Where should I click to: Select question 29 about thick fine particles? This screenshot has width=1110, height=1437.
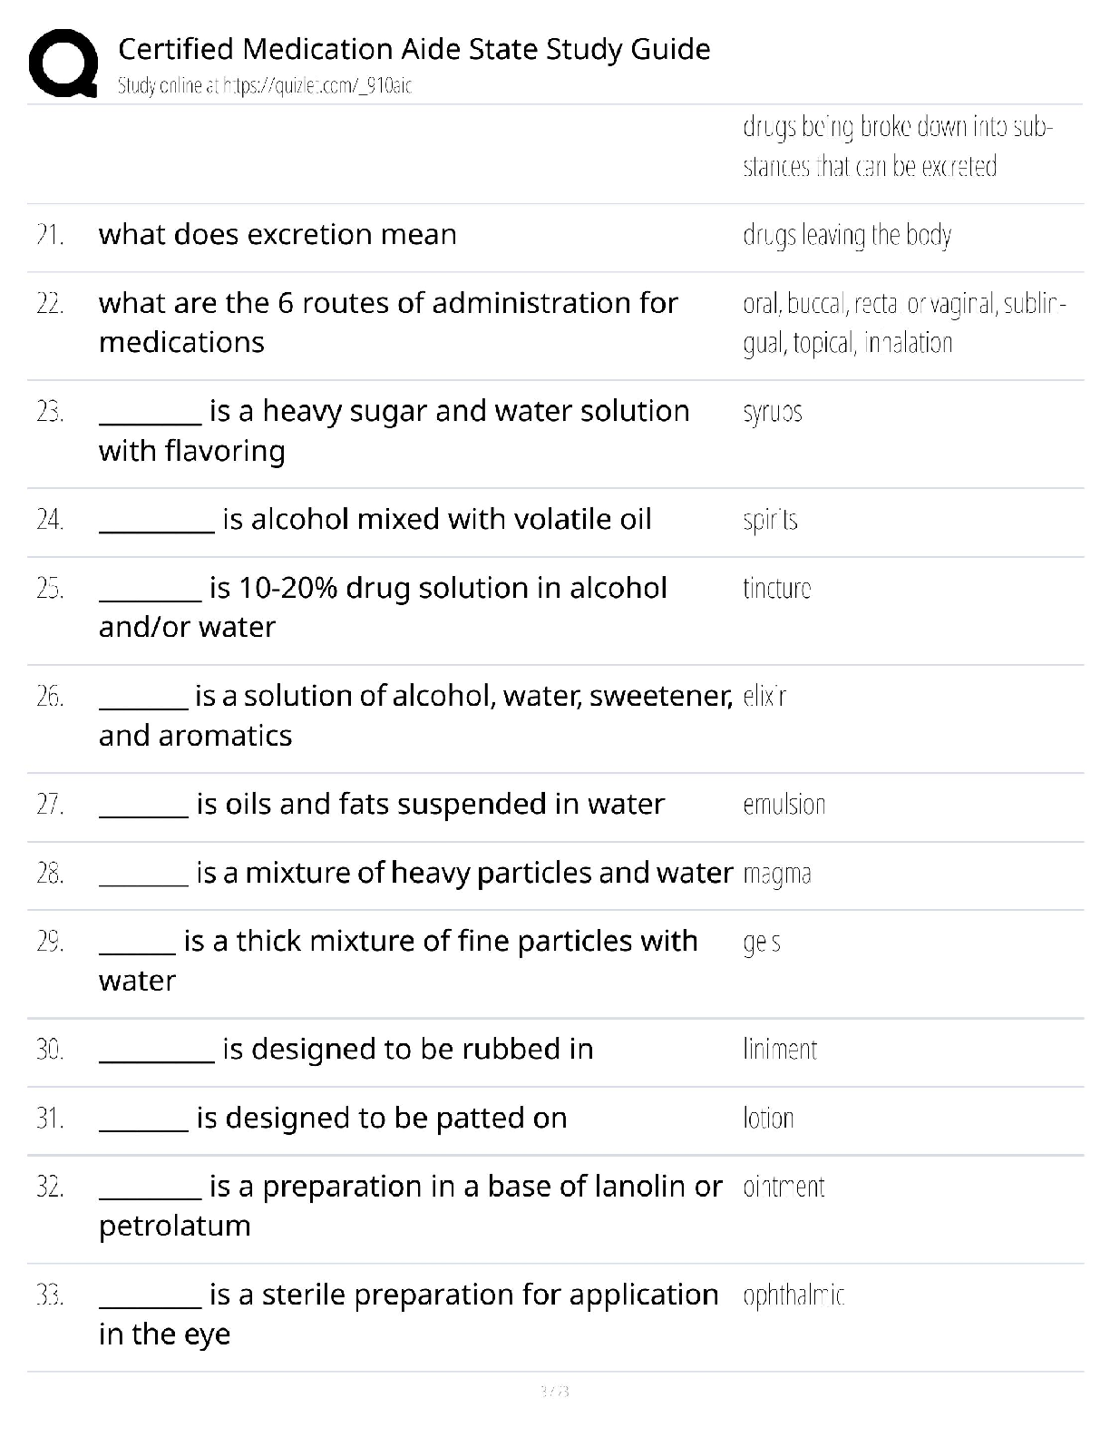click(398, 960)
